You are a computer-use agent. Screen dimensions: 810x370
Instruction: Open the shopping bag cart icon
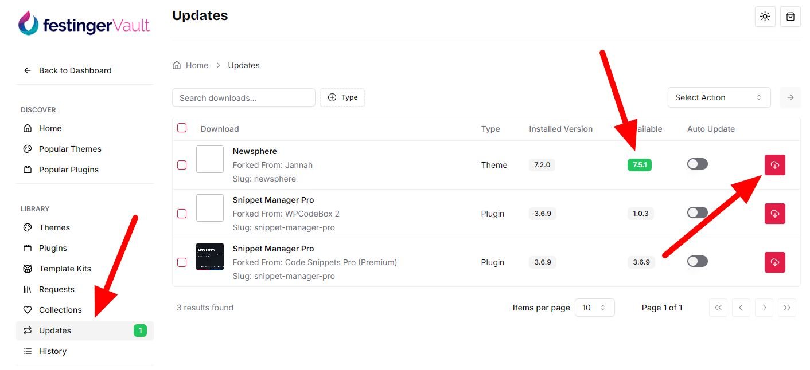click(790, 17)
